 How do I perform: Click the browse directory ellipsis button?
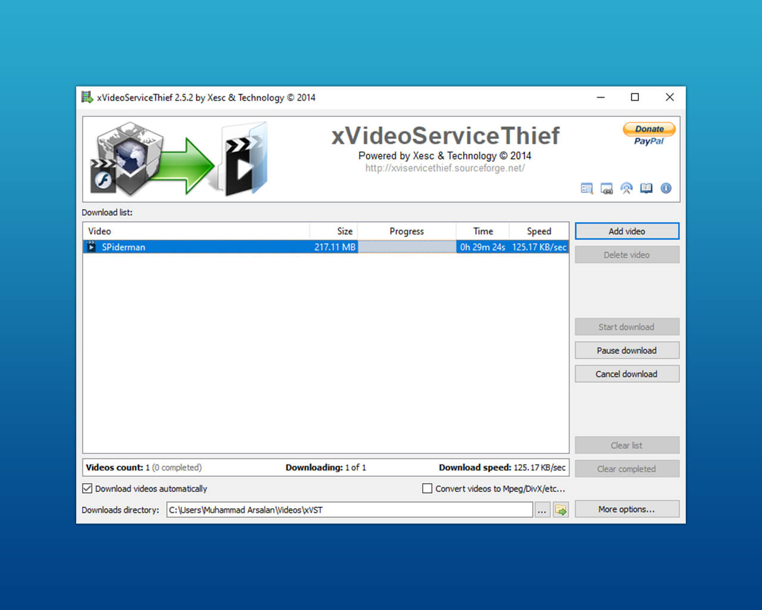tap(542, 510)
